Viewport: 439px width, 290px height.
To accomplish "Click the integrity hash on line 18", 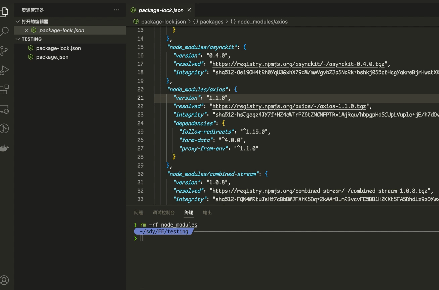I will (326, 72).
